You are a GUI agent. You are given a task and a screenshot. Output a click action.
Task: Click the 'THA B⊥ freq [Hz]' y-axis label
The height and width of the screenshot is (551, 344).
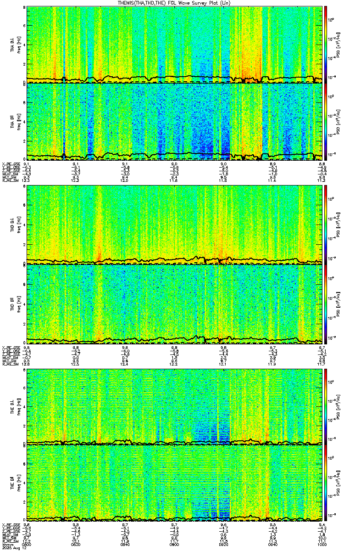(x=15, y=44)
